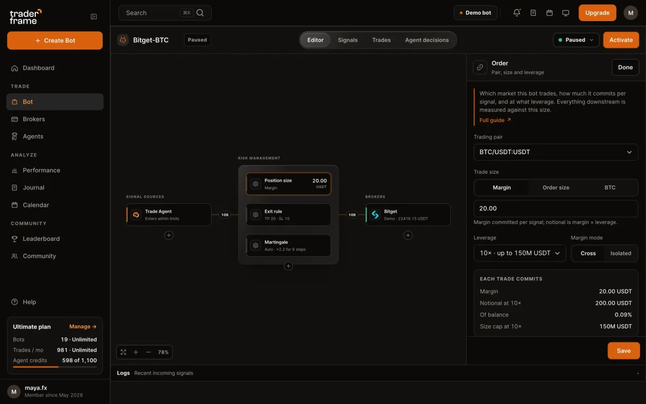Click the Martingale gear icon

pyautogui.click(x=255, y=246)
